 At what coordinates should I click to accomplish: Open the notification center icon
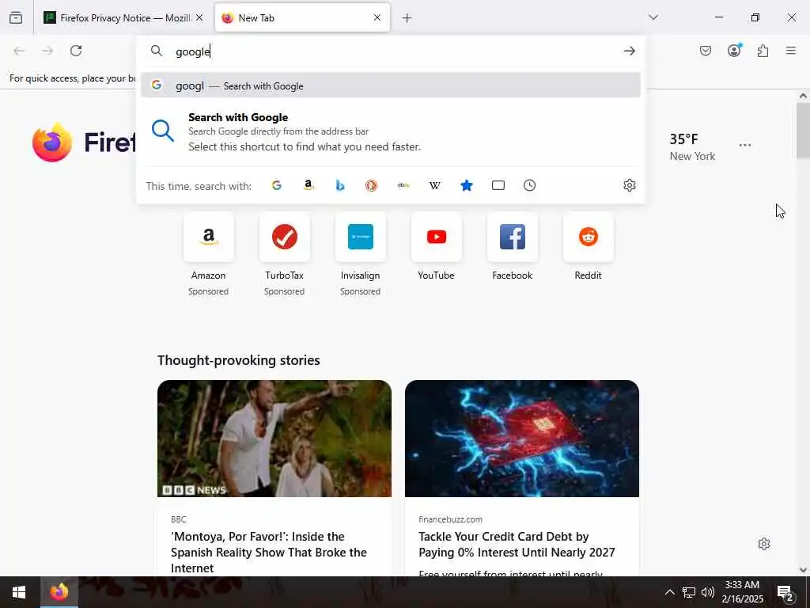785,593
